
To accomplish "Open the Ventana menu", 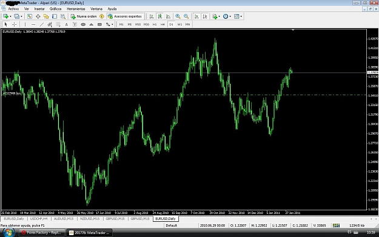I will 96,9.
